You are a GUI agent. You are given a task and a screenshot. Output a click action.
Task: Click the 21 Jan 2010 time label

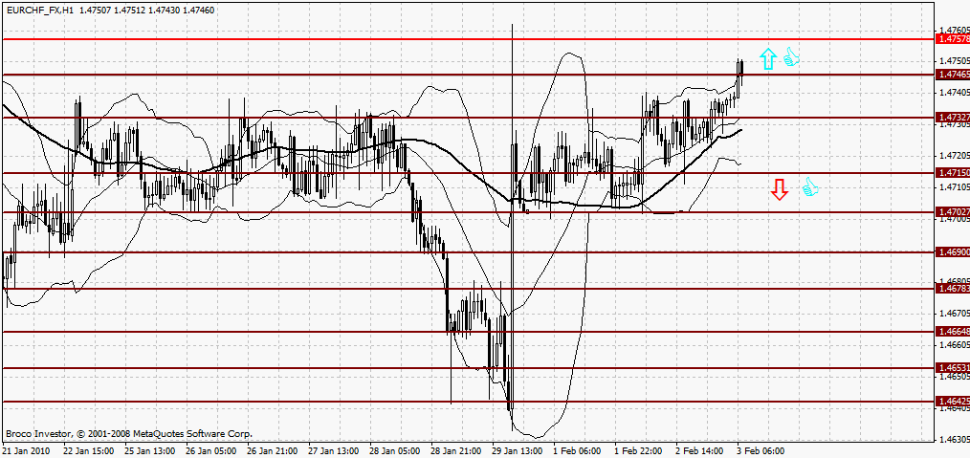pyautogui.click(x=26, y=451)
